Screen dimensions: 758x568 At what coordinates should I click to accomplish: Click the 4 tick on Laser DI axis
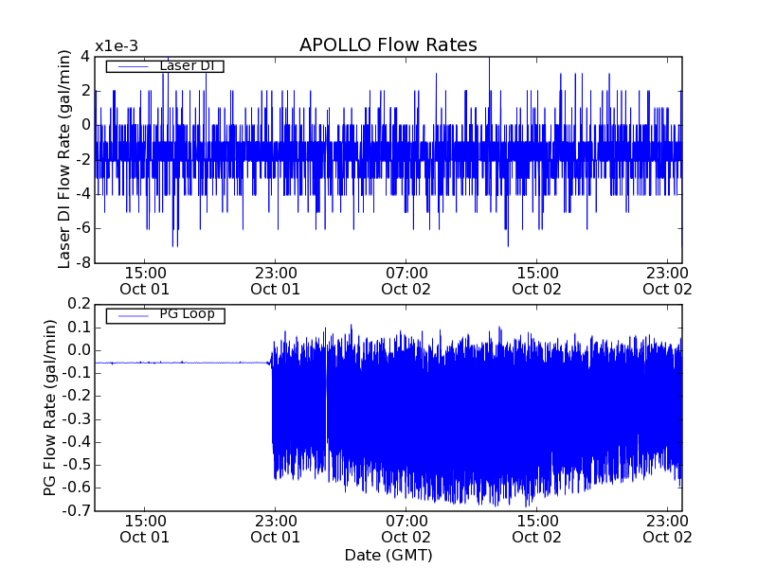click(85, 57)
